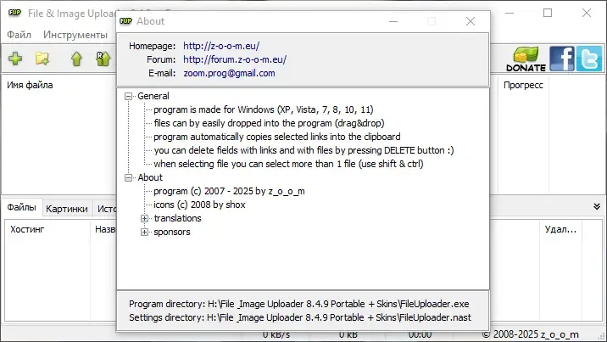The image size is (607, 342).
Task: Click the Прогресс column header
Action: [523, 85]
